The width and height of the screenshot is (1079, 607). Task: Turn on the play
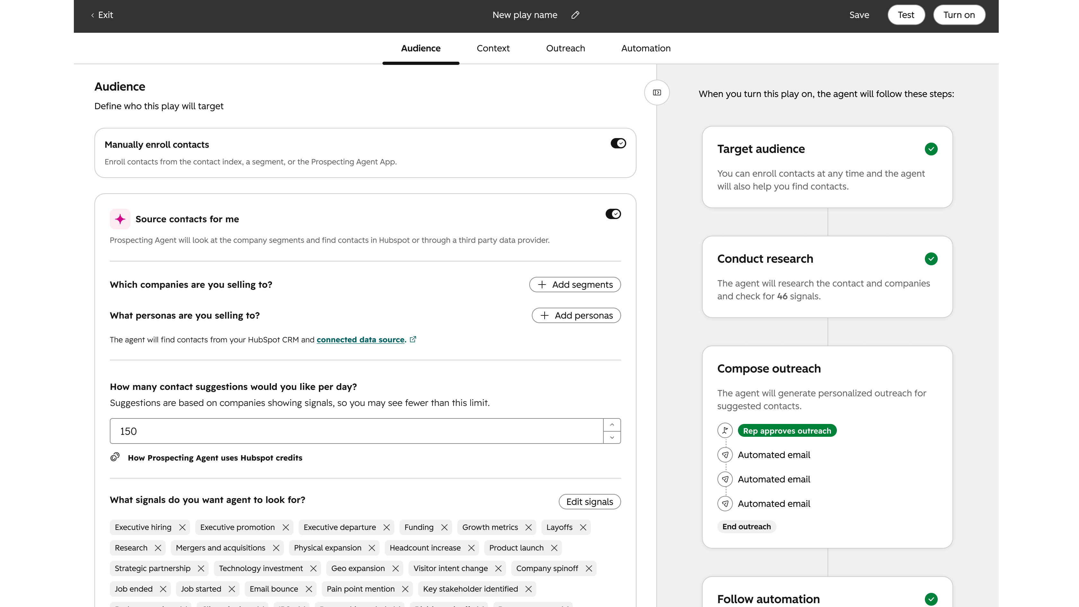click(959, 15)
